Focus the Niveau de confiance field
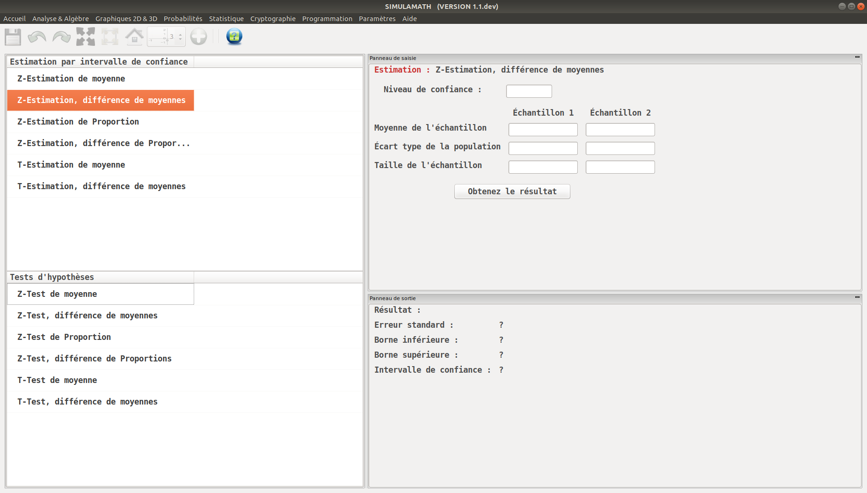The height and width of the screenshot is (493, 867). (x=529, y=91)
